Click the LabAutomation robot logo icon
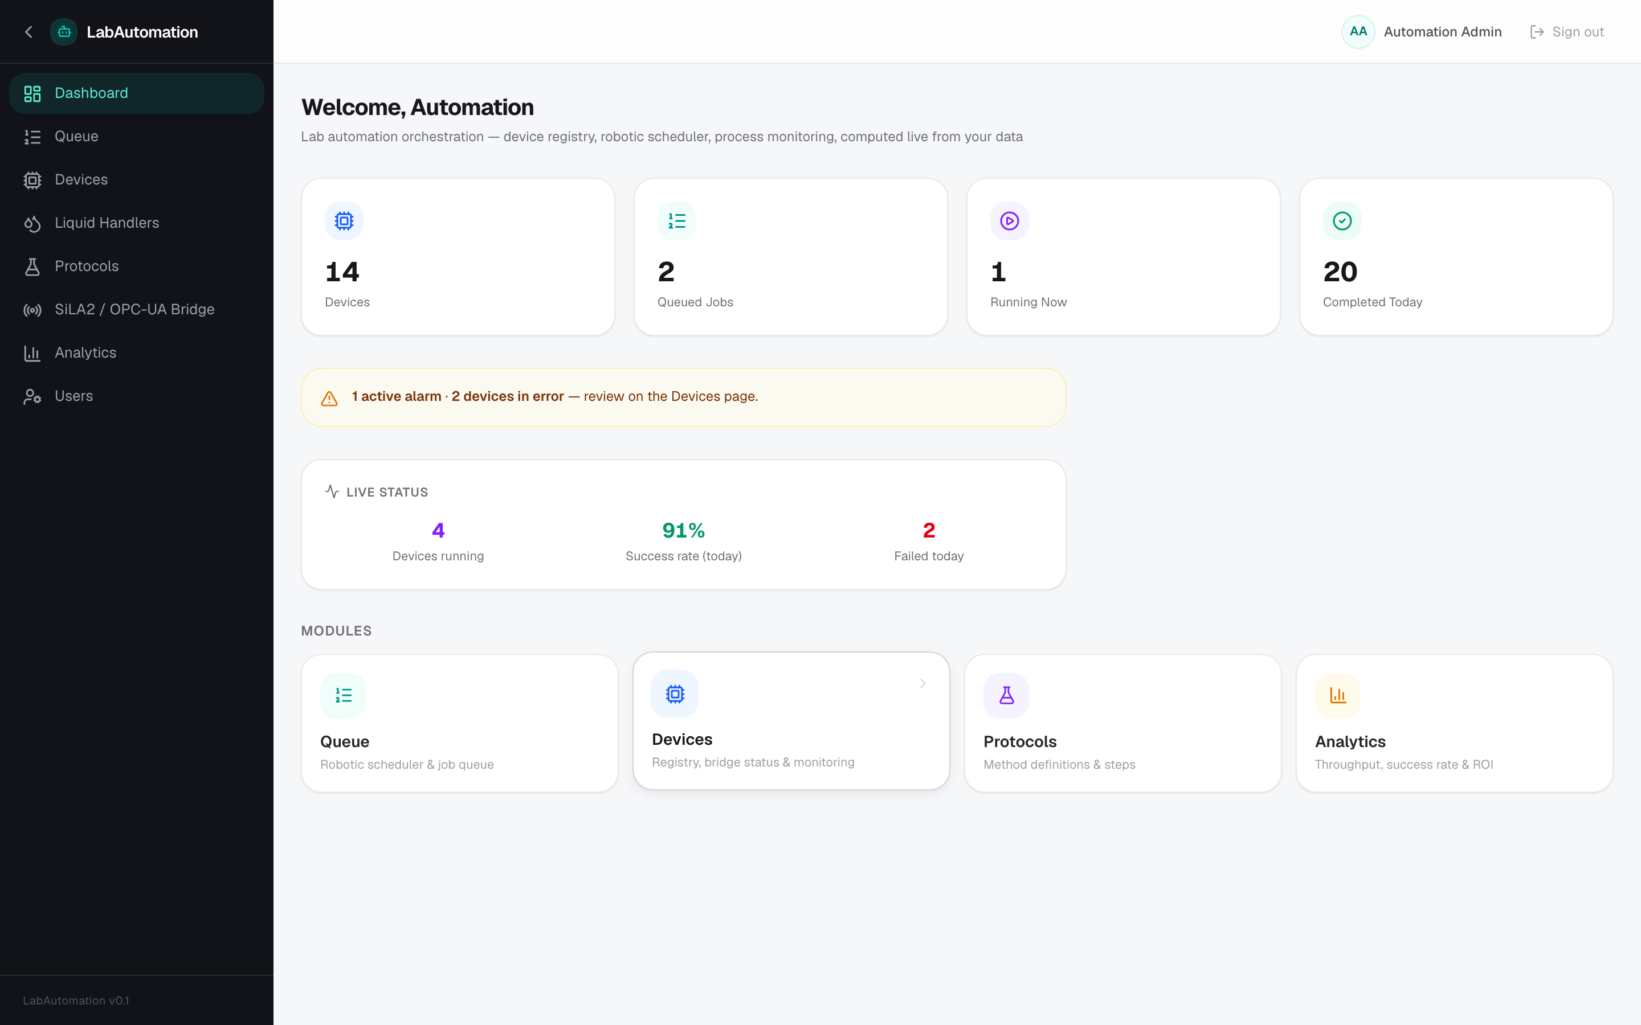The width and height of the screenshot is (1641, 1025). click(64, 32)
